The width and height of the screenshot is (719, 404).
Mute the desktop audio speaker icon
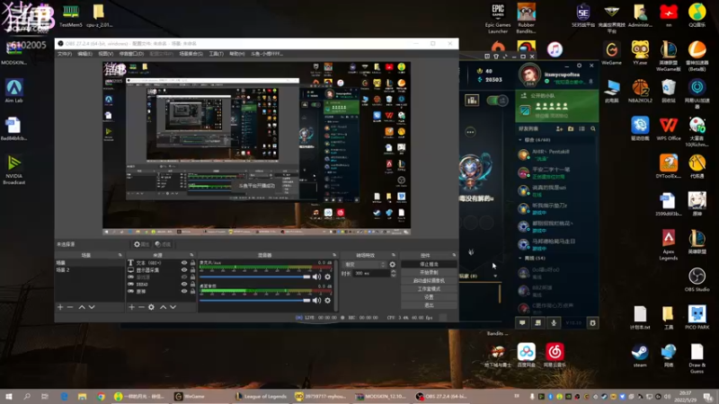(317, 301)
